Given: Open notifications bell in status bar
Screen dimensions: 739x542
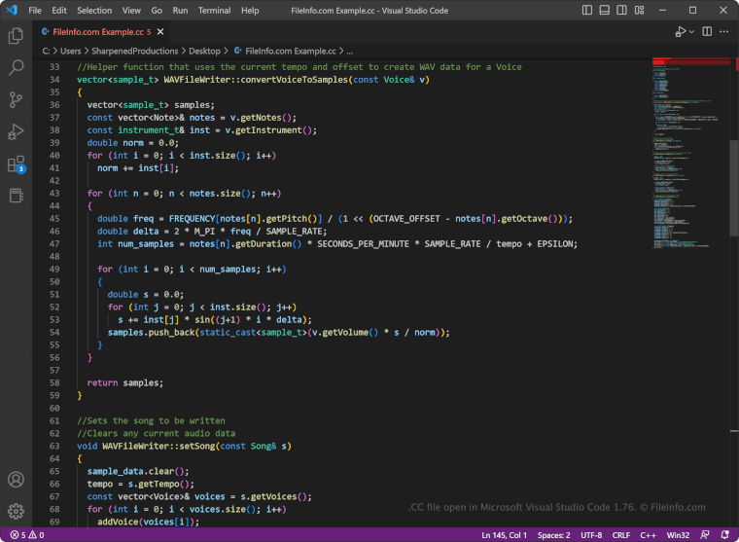Looking at the screenshot, I should pyautogui.click(x=724, y=535).
